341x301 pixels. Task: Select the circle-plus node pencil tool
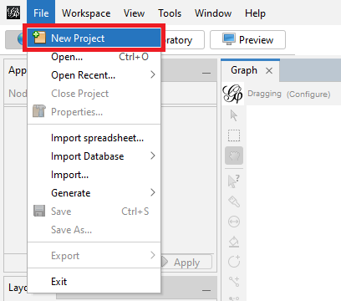point(234,262)
